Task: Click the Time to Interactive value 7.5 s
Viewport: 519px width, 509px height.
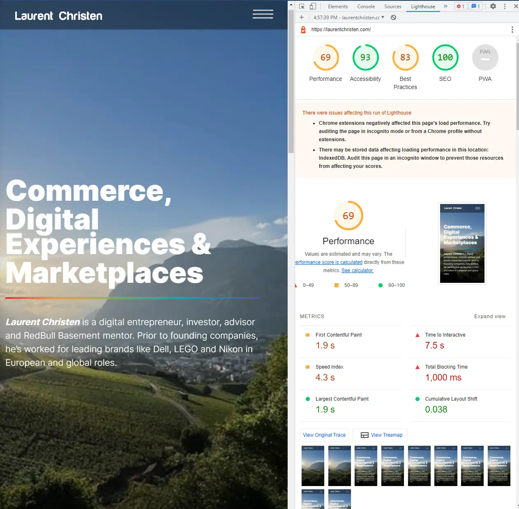Action: coord(435,346)
